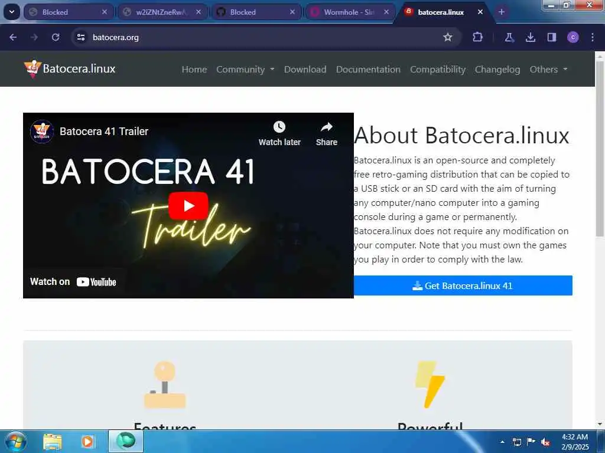The height and width of the screenshot is (453, 605).
Task: Play the Batocera 41 Trailer video
Action: (188, 206)
